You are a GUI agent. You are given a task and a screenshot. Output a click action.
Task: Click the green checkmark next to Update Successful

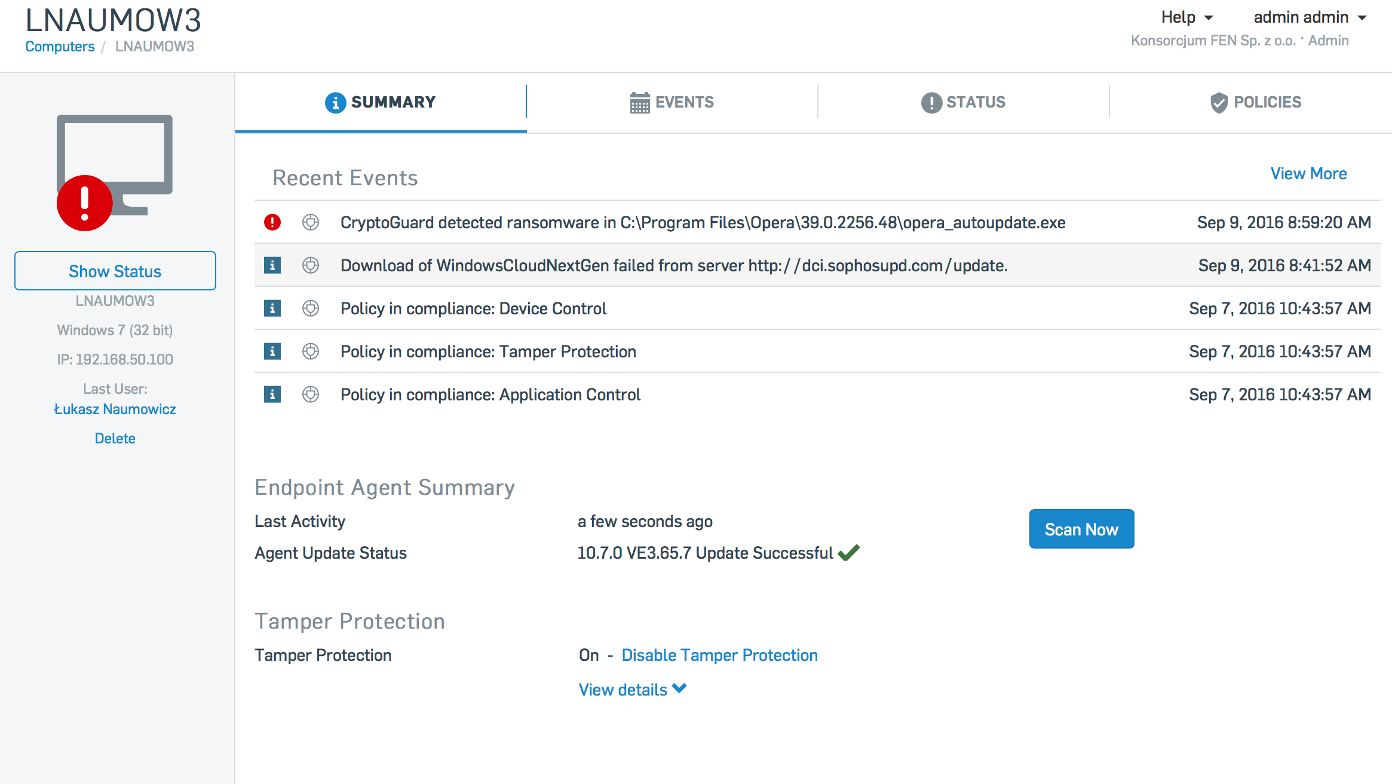click(x=848, y=553)
